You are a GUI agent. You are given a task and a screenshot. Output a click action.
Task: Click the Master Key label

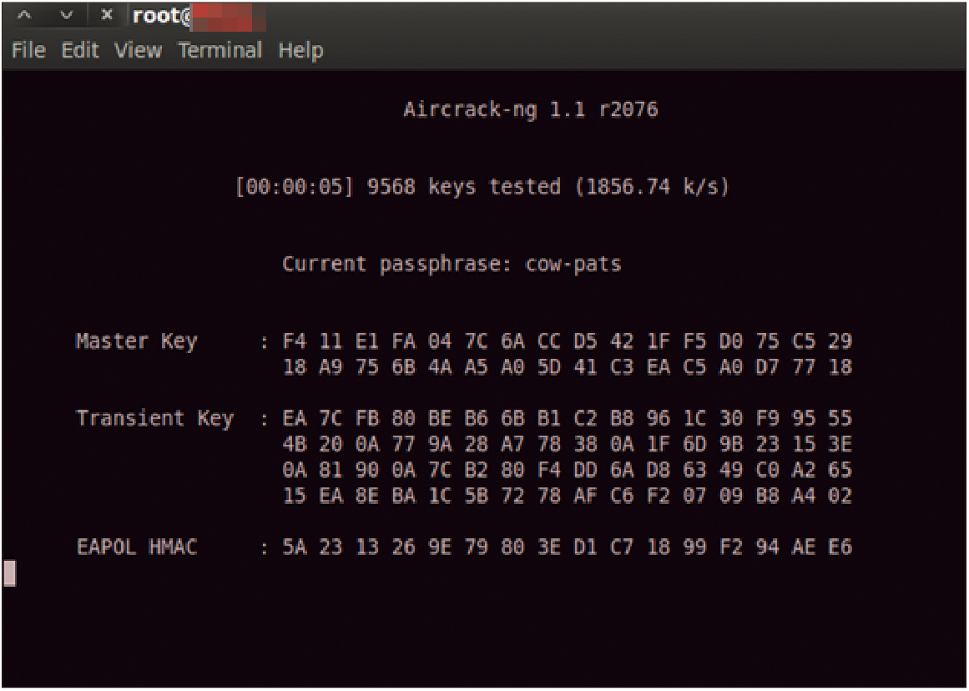137,341
